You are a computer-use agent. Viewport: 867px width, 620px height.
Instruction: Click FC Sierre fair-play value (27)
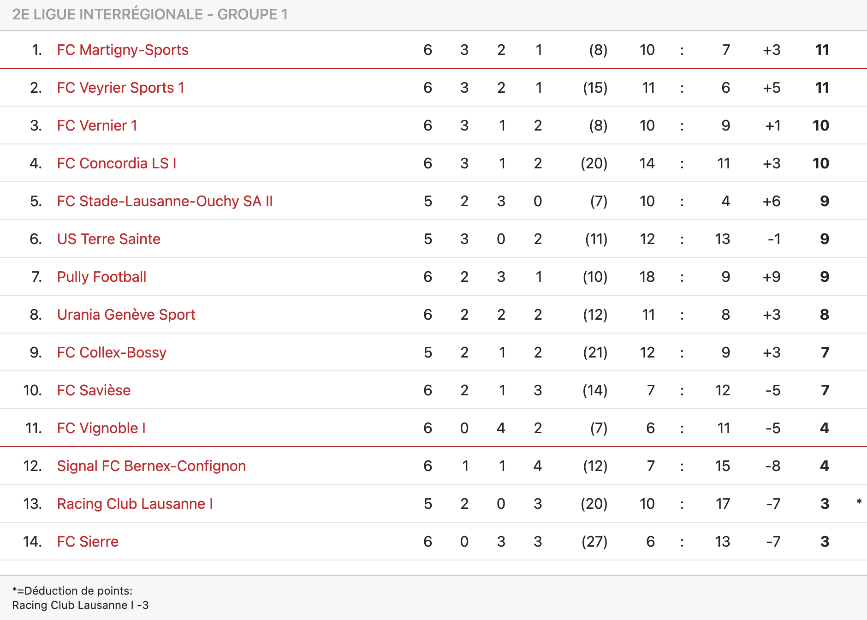click(x=594, y=542)
